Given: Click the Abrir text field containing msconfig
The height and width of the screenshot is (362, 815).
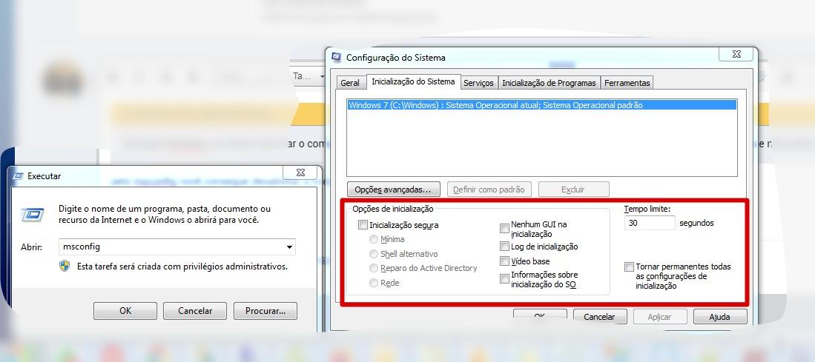Looking at the screenshot, I should pyautogui.click(x=176, y=247).
